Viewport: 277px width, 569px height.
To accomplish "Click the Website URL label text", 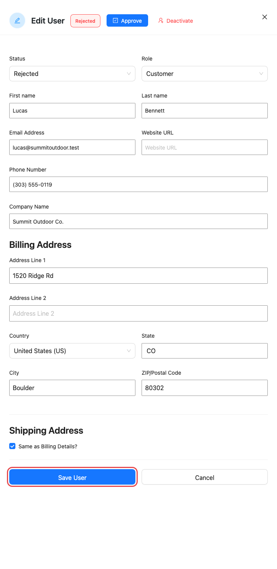I will 157,133.
